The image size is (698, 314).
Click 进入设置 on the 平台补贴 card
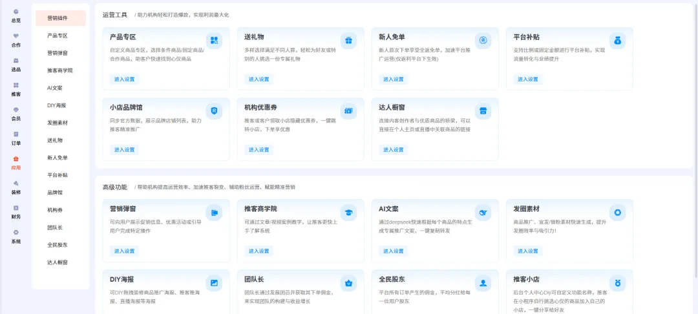point(527,79)
